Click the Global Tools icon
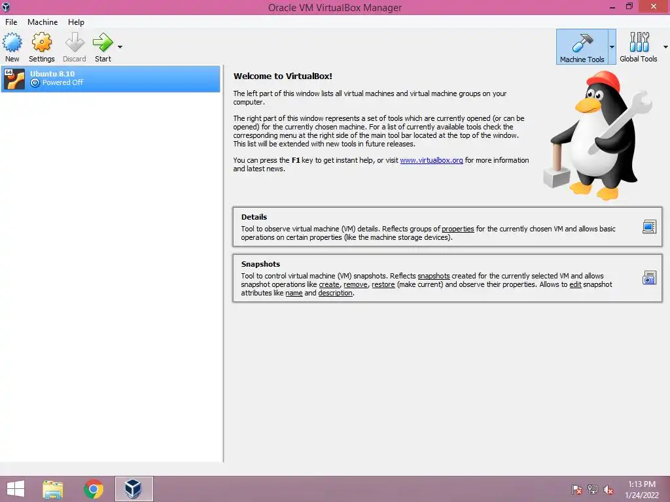This screenshot has height=502, width=670. click(639, 46)
